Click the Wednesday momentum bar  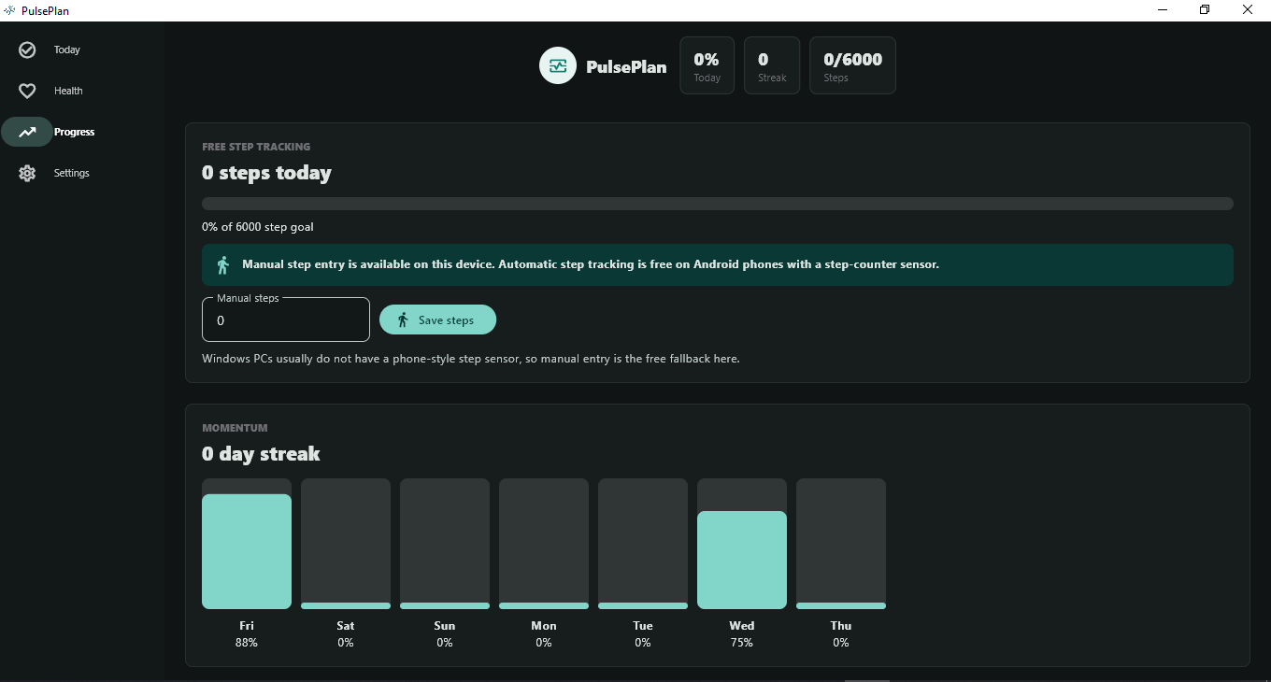742,544
